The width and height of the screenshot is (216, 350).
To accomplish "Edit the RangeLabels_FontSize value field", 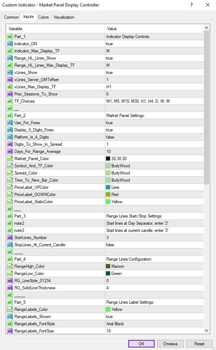I will 154,331.
